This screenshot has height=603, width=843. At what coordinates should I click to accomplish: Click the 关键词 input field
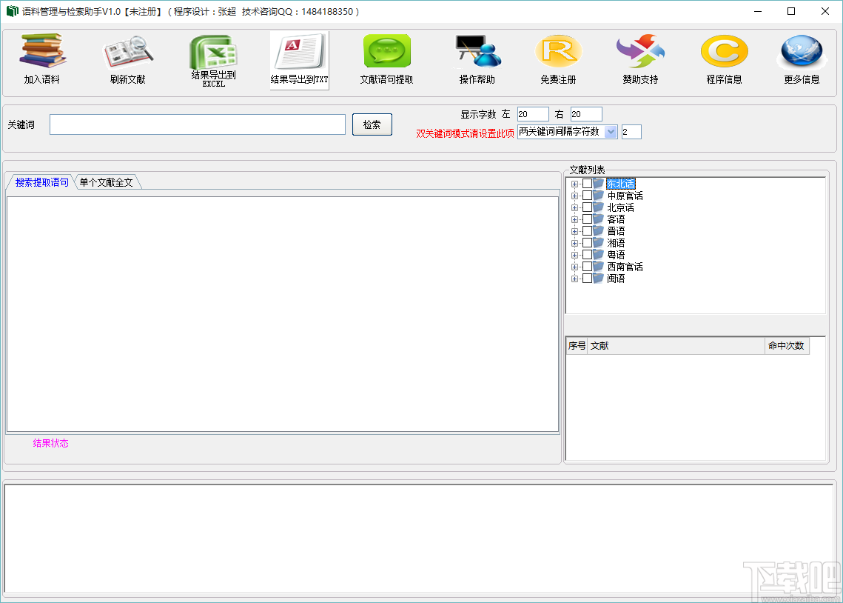pyautogui.click(x=198, y=124)
